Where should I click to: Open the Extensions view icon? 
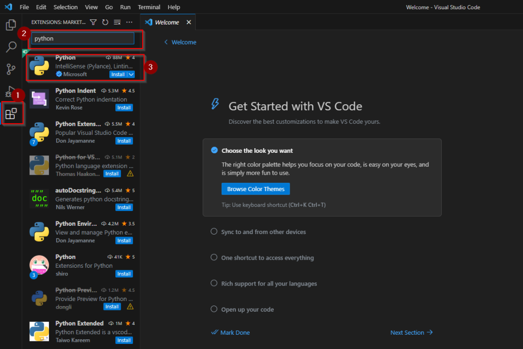point(11,113)
